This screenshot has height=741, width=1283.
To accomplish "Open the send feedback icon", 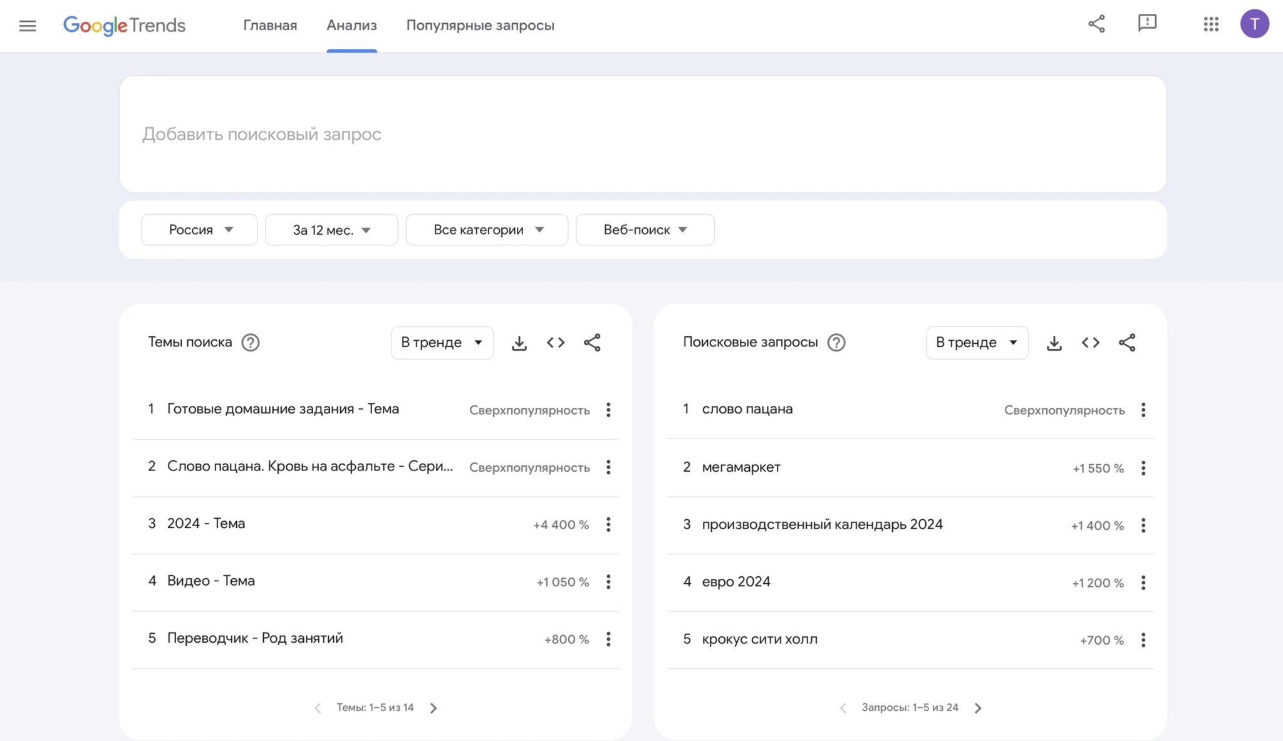I will (1147, 24).
